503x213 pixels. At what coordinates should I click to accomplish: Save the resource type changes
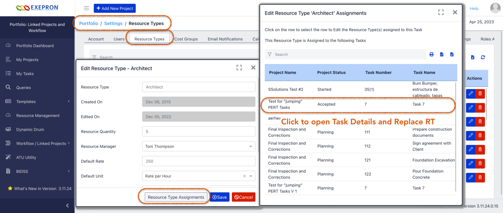pyautogui.click(x=219, y=197)
